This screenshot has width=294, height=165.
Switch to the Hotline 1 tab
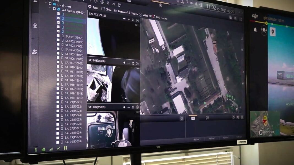[197, 139]
